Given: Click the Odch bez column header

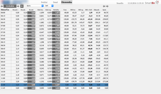Looking at the screenshot, I should pyautogui.click(x=40, y=10).
